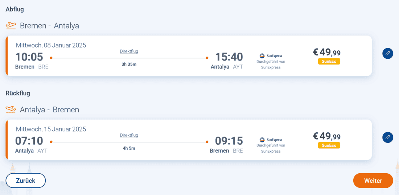Click the date Mittwoch, 15 Januar 2025
This screenshot has width=399, height=195.
click(x=51, y=129)
